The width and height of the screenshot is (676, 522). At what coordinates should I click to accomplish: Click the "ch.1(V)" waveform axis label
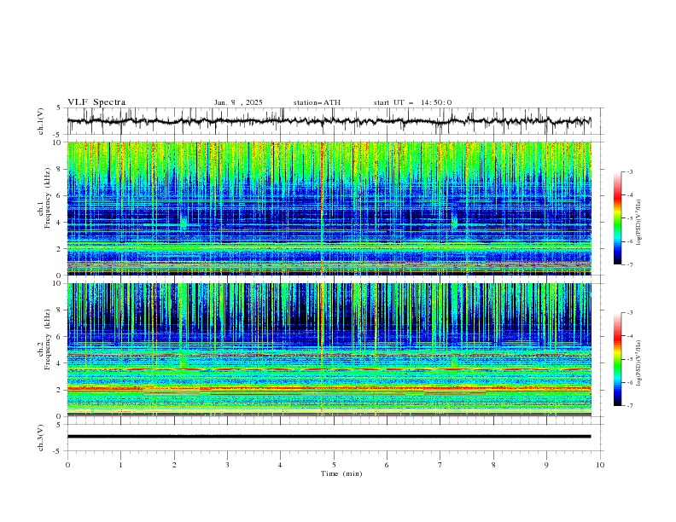(x=41, y=121)
